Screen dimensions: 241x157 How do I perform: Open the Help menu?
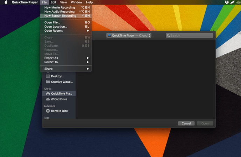(x=89, y=2)
